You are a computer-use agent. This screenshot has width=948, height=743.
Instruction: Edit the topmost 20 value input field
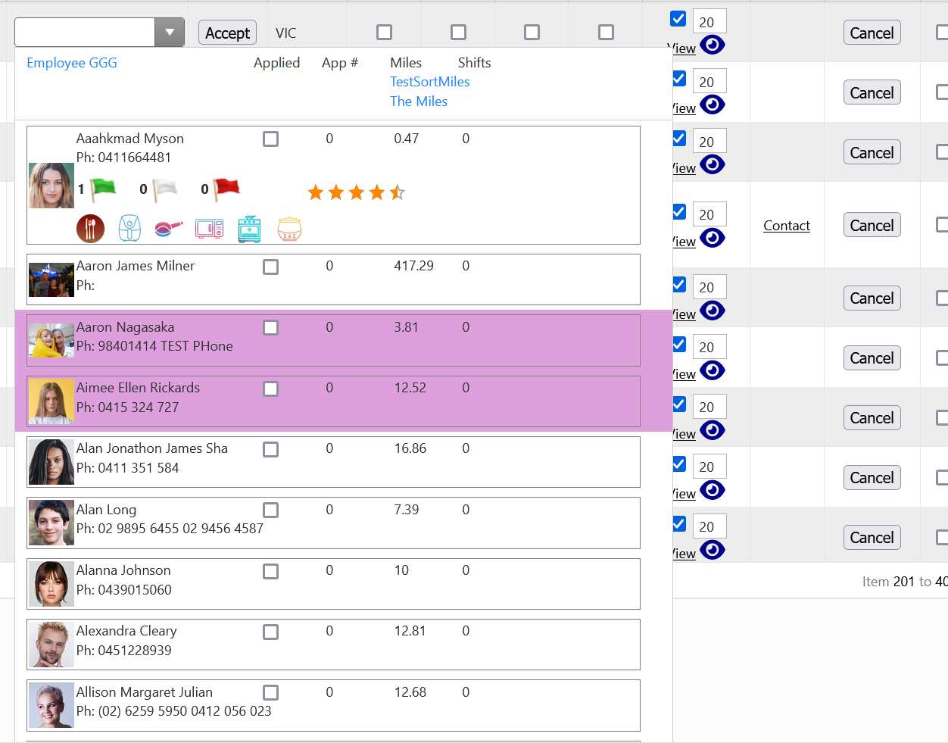tap(709, 21)
